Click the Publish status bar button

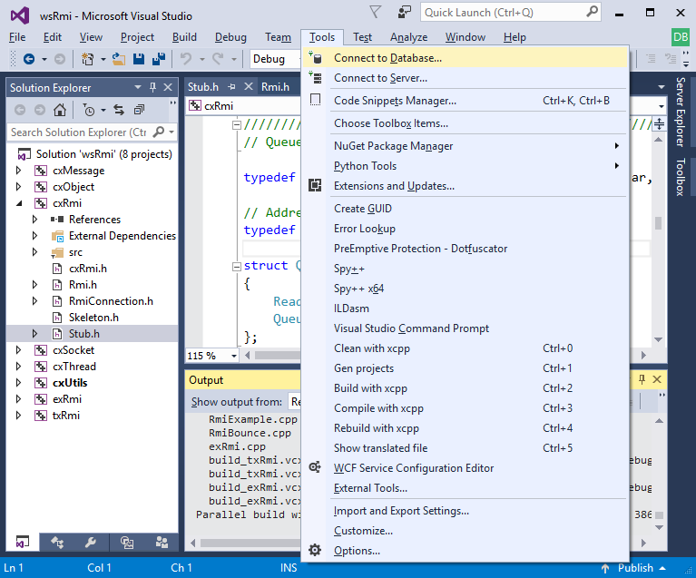click(634, 568)
